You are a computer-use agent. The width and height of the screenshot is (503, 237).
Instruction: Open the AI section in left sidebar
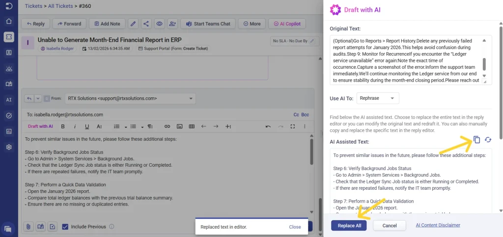point(9,100)
